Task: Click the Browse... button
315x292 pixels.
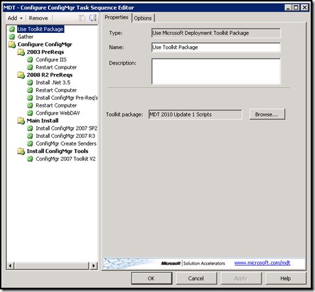Action: pos(267,114)
